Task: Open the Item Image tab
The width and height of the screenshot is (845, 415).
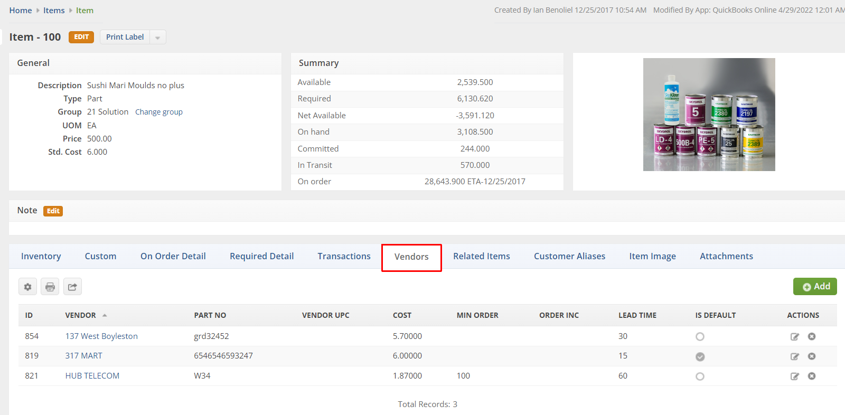Action: coord(652,256)
